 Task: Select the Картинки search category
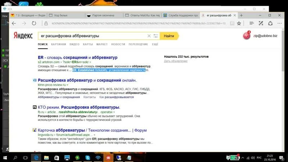point(58,44)
